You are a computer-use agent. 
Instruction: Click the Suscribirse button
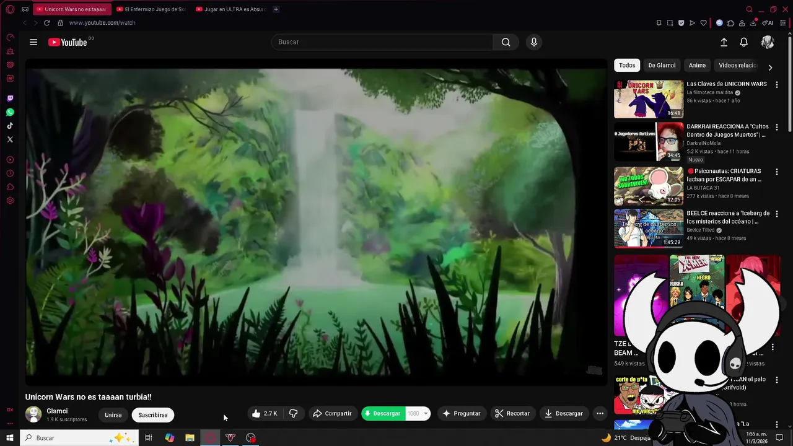(153, 415)
